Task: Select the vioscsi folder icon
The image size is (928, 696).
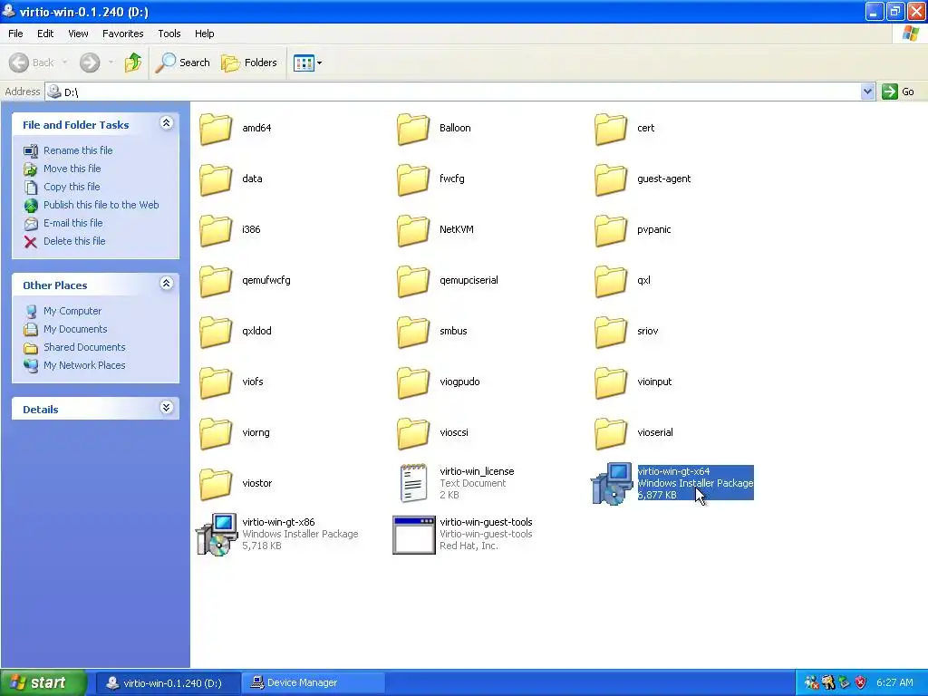Action: [x=413, y=434]
